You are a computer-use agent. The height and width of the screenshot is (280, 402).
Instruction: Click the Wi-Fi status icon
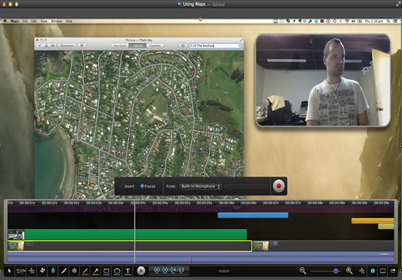click(x=347, y=21)
